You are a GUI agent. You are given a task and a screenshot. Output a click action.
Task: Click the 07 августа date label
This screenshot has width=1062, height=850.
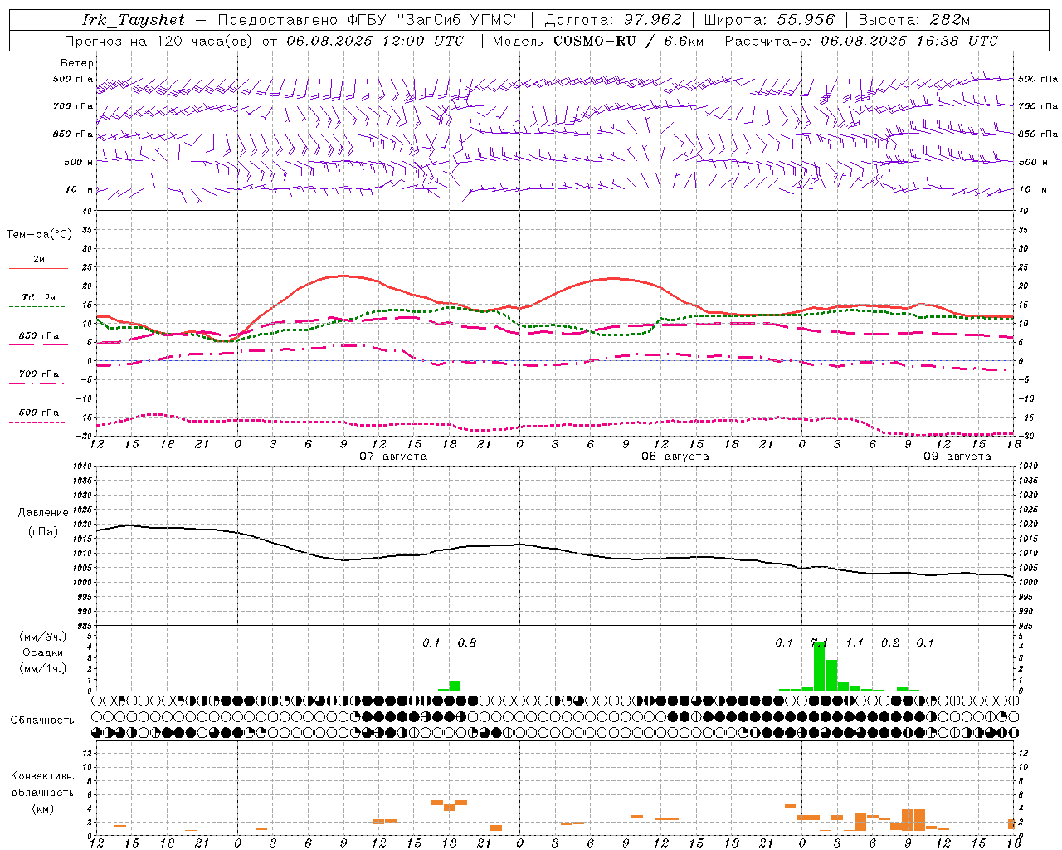click(393, 457)
